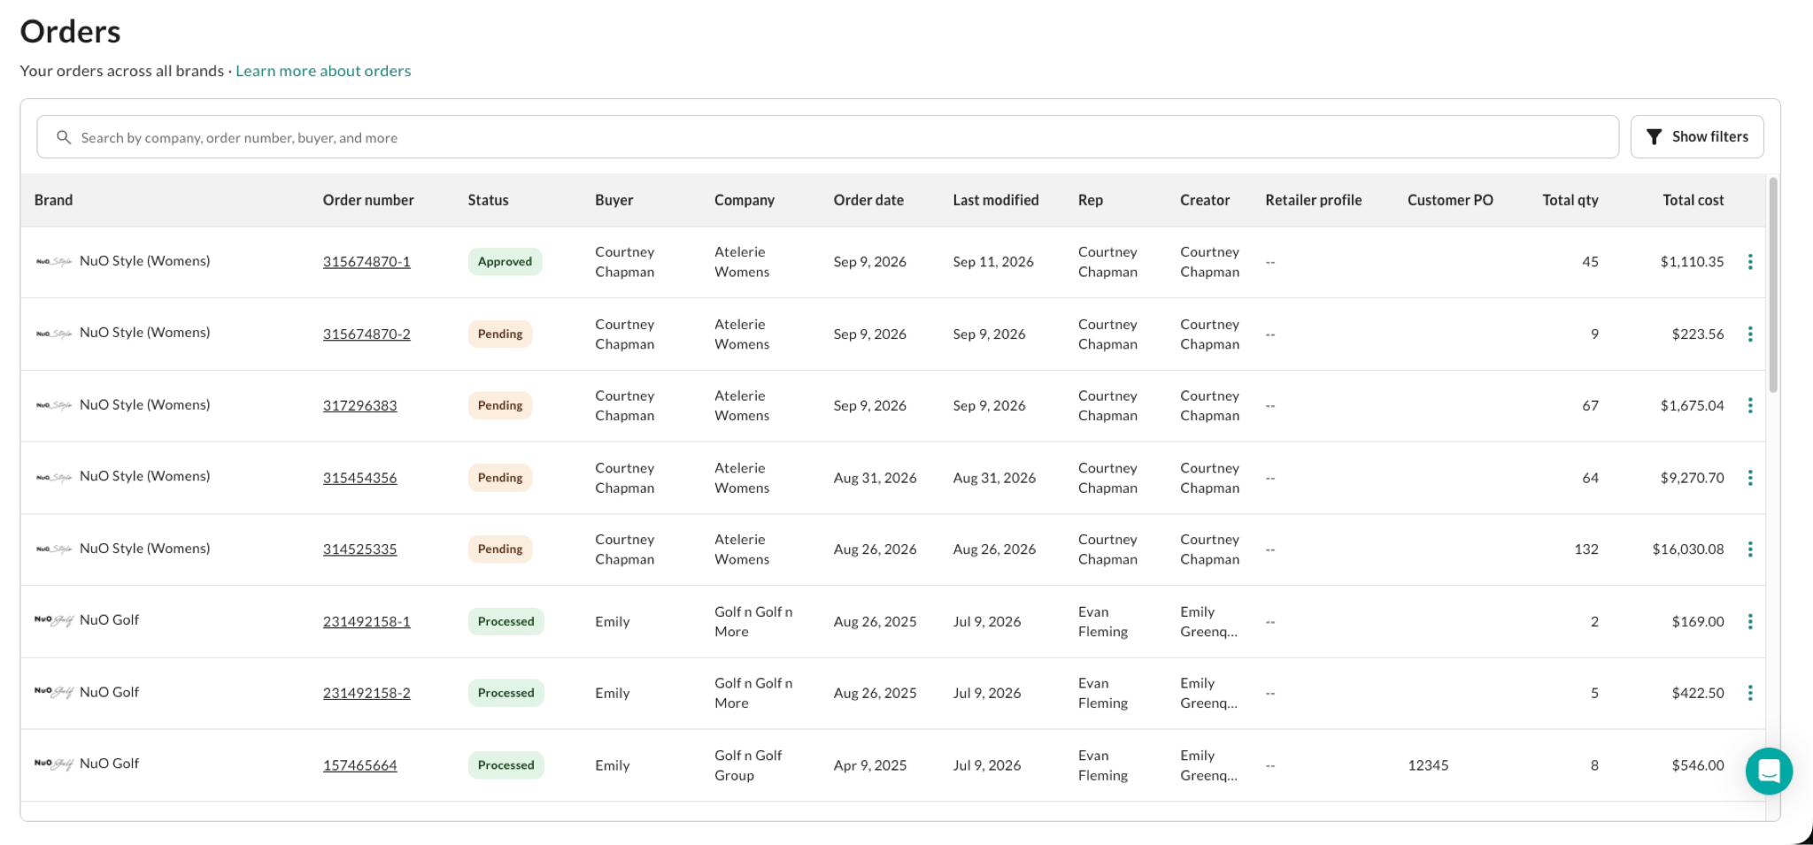Click the $9,270.70 total cost cell
The height and width of the screenshot is (845, 1813).
click(x=1692, y=478)
